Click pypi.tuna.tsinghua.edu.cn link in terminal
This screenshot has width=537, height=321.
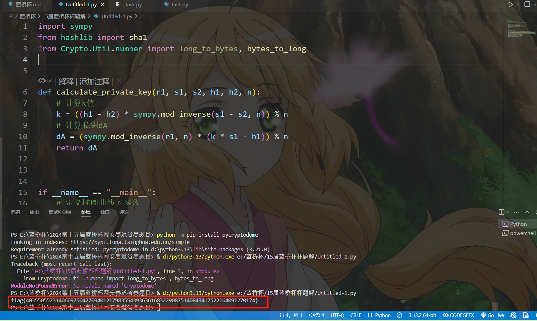point(130,242)
